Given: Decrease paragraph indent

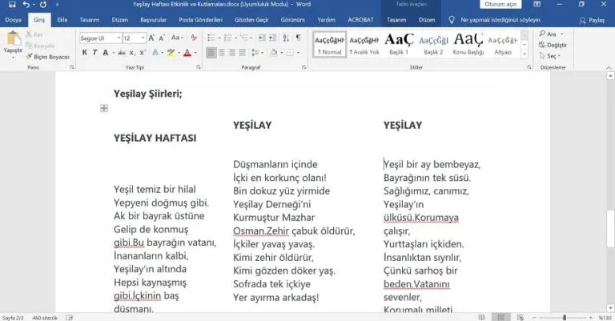Looking at the screenshot, I should 262,38.
